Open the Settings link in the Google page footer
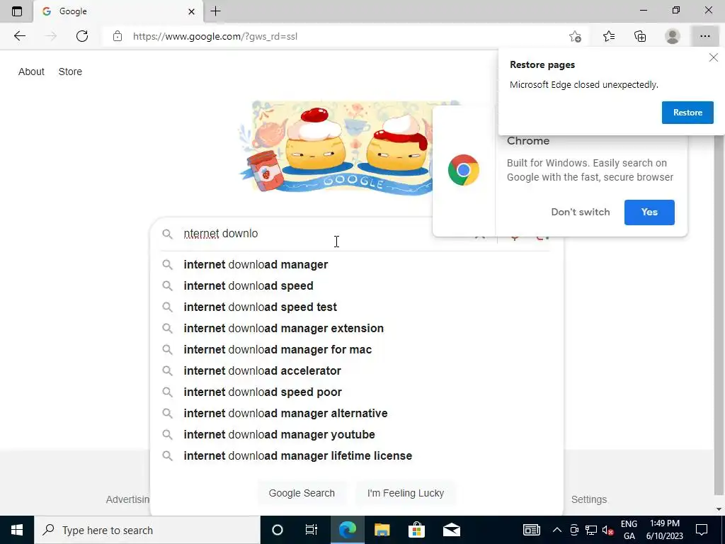Viewport: 725px width, 544px height. 588,499
